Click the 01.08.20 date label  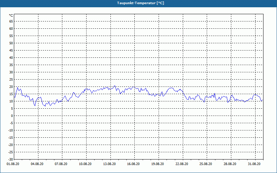click(x=13, y=164)
